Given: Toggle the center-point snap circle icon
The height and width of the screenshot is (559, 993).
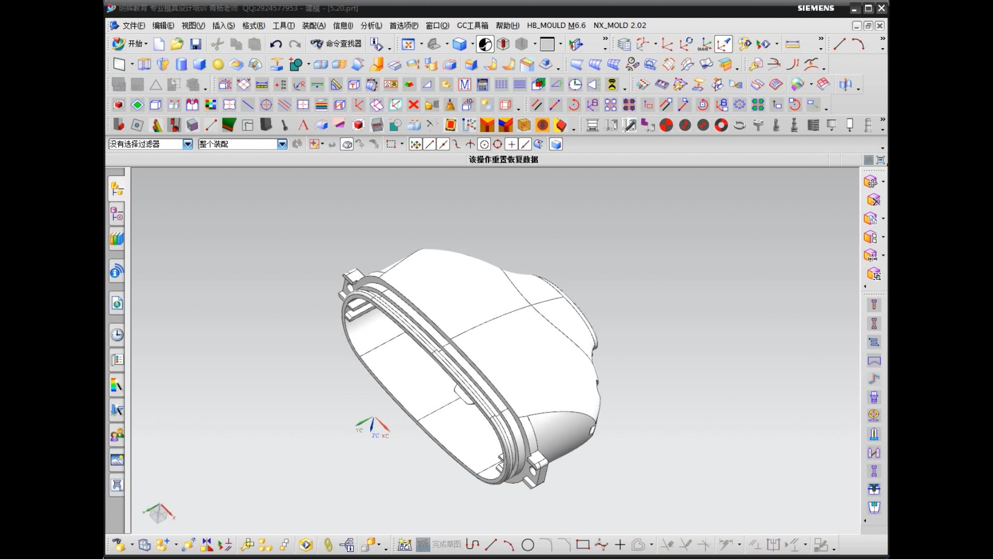Looking at the screenshot, I should coord(484,144).
